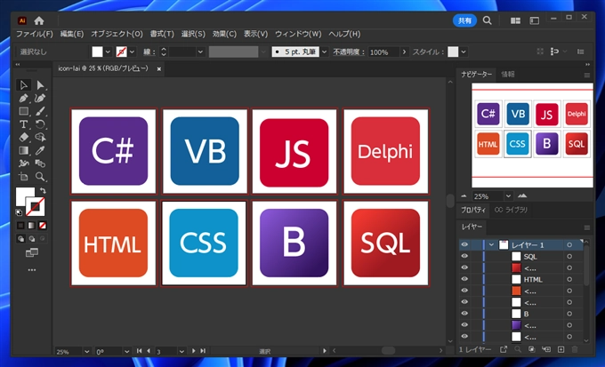Select the Type tool

pos(24,124)
